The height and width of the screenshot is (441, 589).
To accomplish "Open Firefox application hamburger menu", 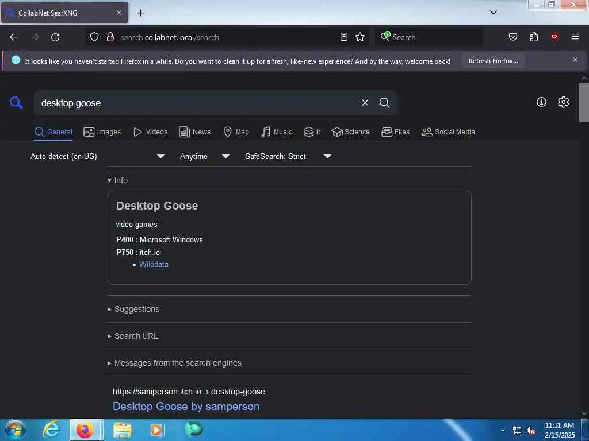I will tap(575, 37).
